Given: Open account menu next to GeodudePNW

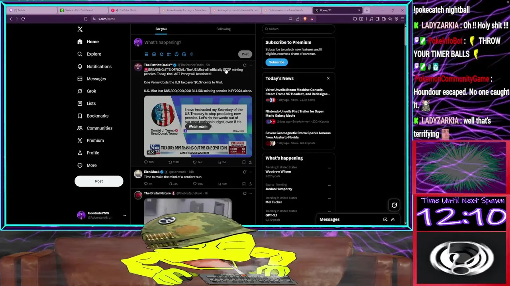Looking at the screenshot, I should 124,215.
